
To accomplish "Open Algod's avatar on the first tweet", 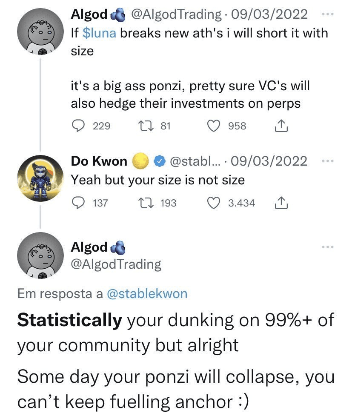I will point(40,31).
